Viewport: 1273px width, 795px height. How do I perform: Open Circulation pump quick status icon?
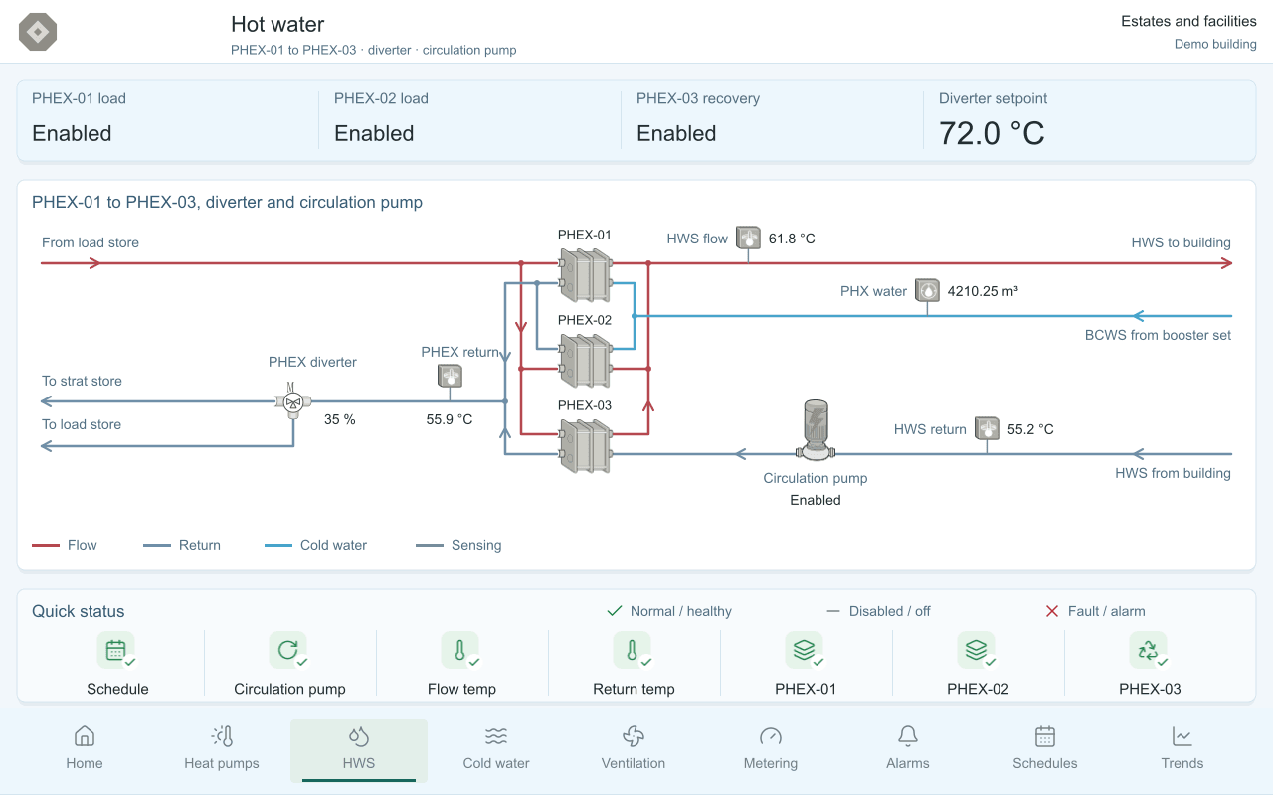coord(289,651)
